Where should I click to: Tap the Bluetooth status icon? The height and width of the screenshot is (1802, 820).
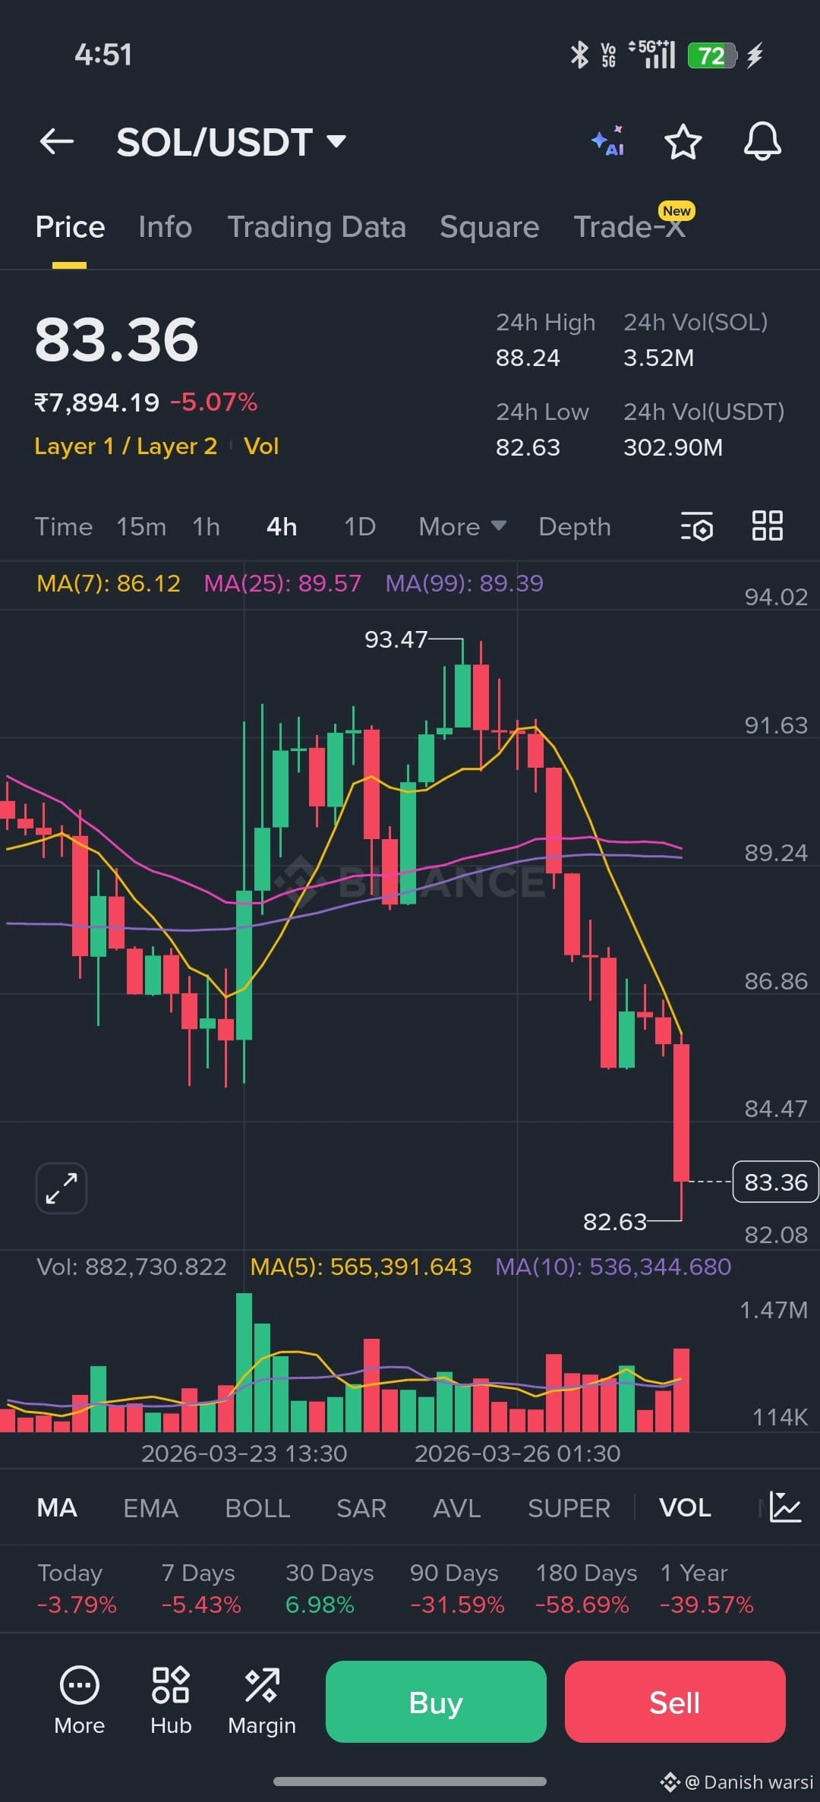coord(579,55)
